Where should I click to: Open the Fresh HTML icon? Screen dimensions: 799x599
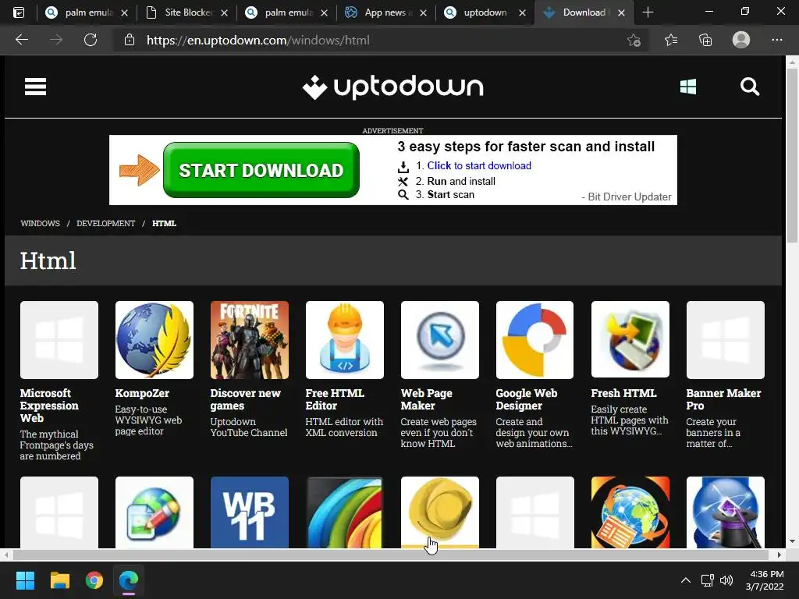[630, 340]
